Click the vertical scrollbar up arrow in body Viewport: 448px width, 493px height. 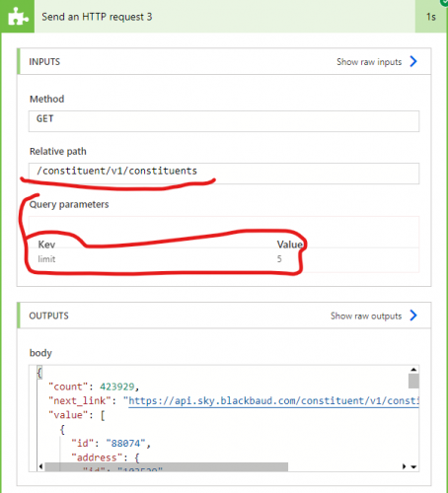413,370
